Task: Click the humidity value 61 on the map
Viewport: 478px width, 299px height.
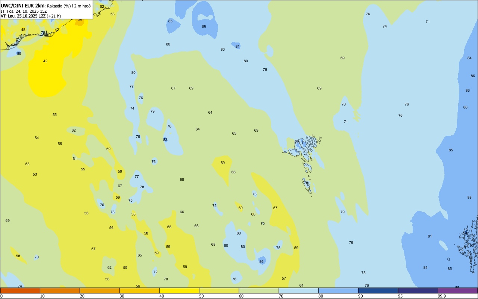Action: [75, 159]
